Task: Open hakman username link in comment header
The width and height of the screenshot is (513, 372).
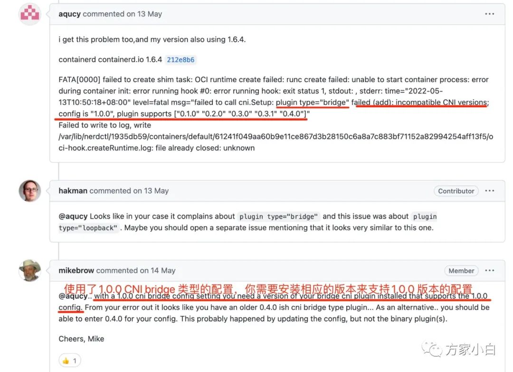Action: (73, 191)
